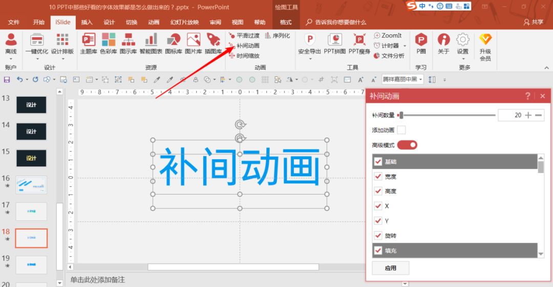Uncheck the 填充 fill checkbox

pyautogui.click(x=378, y=250)
